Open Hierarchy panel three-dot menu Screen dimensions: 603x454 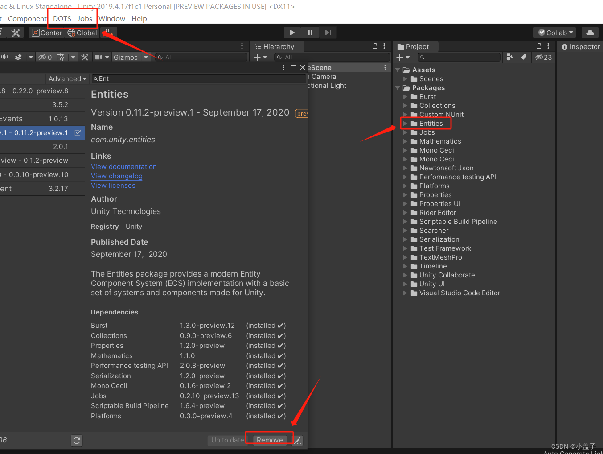[x=384, y=46]
